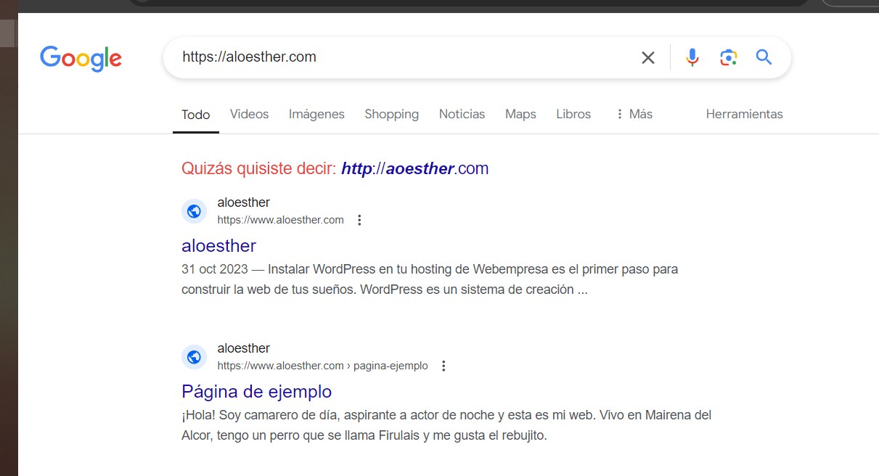The image size is (879, 476).
Task: Click the '31 oct 2023' snippet text
Action: tap(215, 269)
